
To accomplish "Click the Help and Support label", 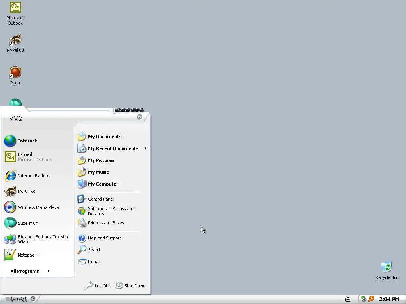I will tap(104, 238).
